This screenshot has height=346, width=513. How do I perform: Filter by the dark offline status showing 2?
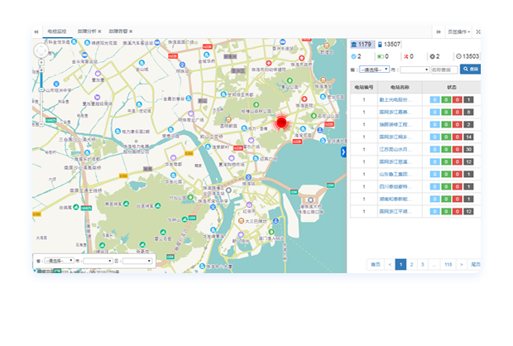434,56
